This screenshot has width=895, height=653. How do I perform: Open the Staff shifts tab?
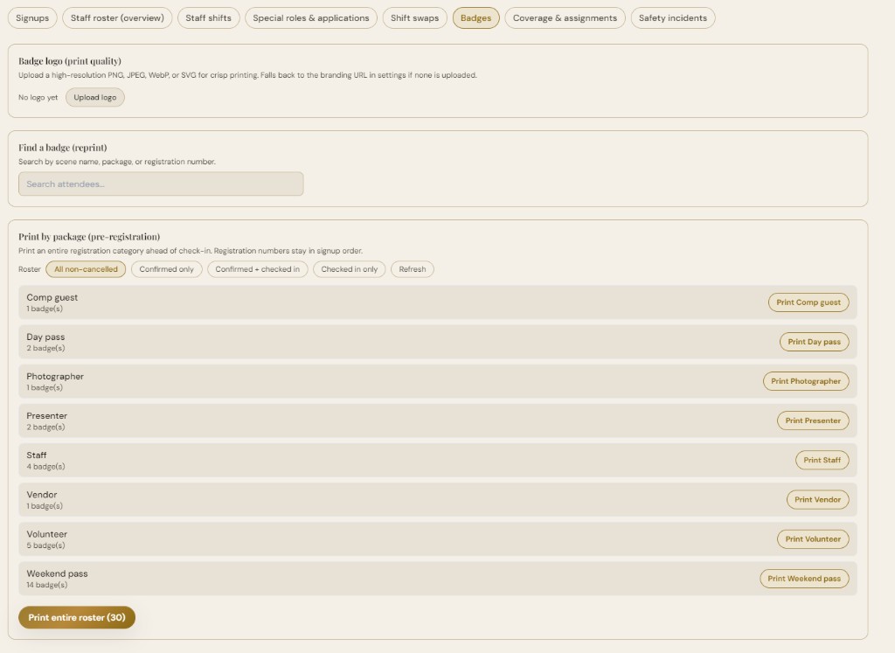(208, 17)
